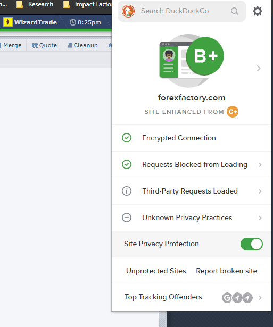This screenshot has height=327, width=273.
Task: Click the B+ privacy grade badge
Action: (205, 56)
